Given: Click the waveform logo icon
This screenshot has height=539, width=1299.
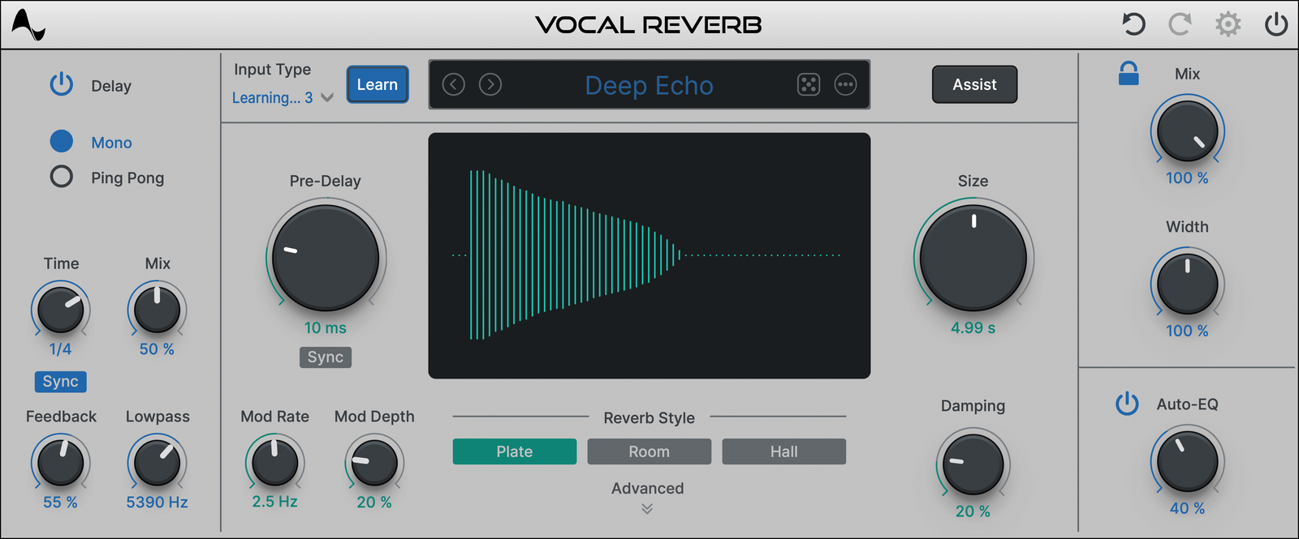Looking at the screenshot, I should (x=28, y=24).
